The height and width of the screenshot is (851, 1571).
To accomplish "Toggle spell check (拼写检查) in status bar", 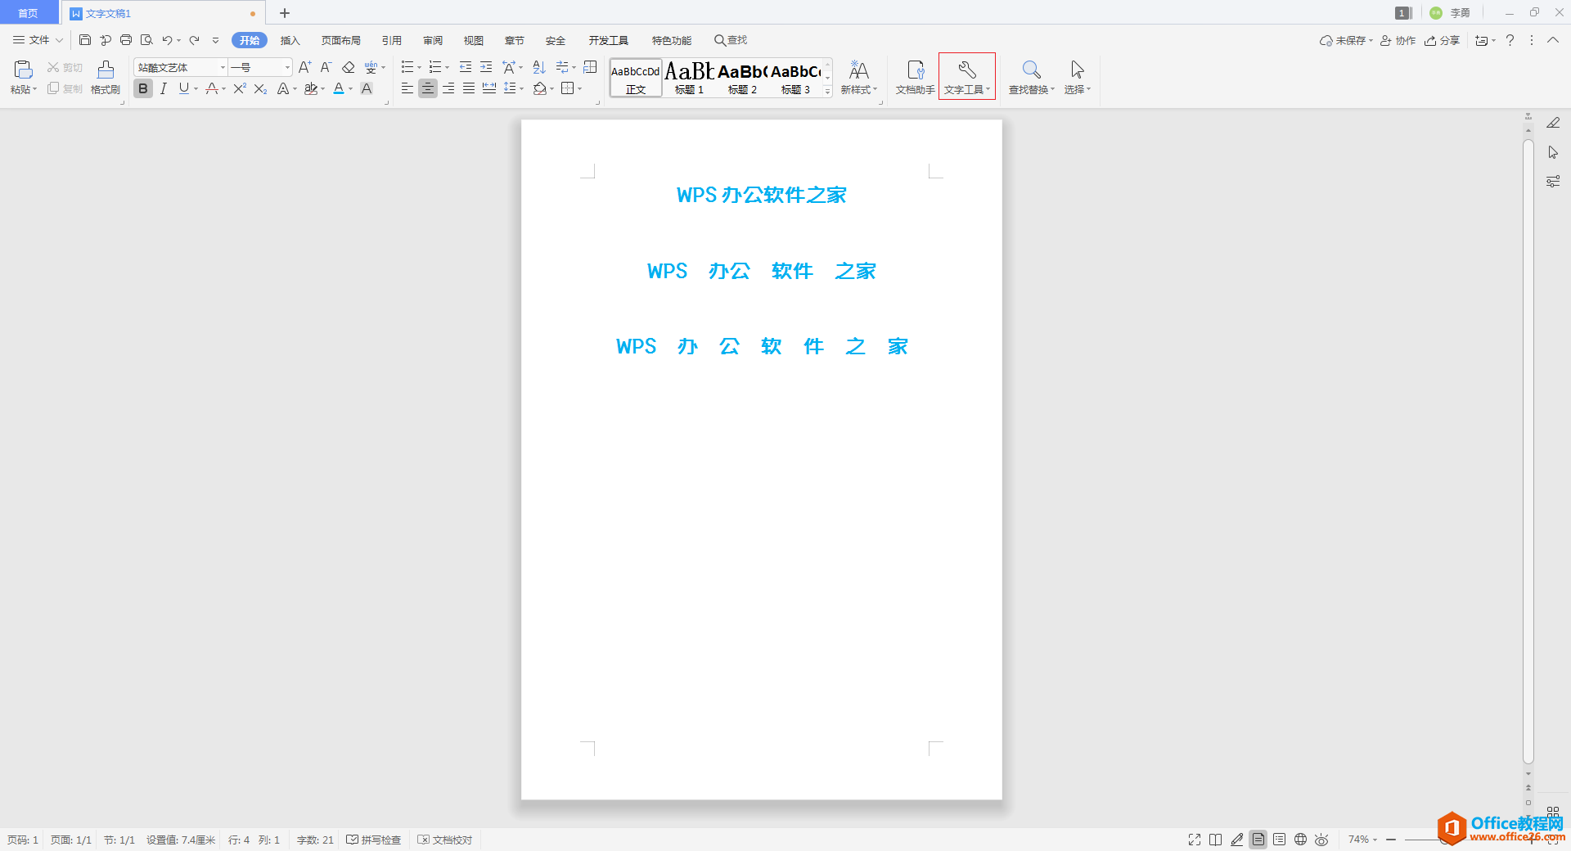I will 374,840.
